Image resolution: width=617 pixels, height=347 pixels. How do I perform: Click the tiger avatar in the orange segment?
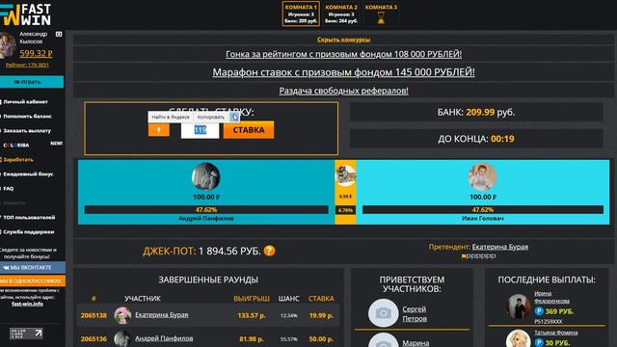tap(345, 175)
